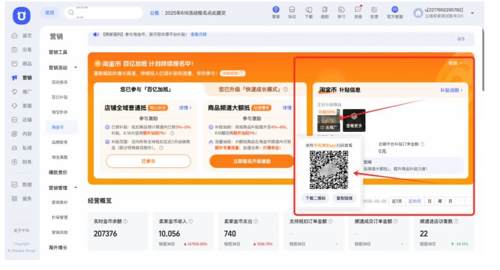Viewport: 500px width, 270px height.
Task: Collapse the 营销活动 menu group
Action: pyautogui.click(x=75, y=67)
